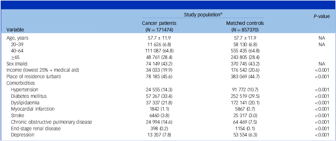The image size is (336, 141).
Task: Click the Diabetes mellitus row label
Action: 29,96
